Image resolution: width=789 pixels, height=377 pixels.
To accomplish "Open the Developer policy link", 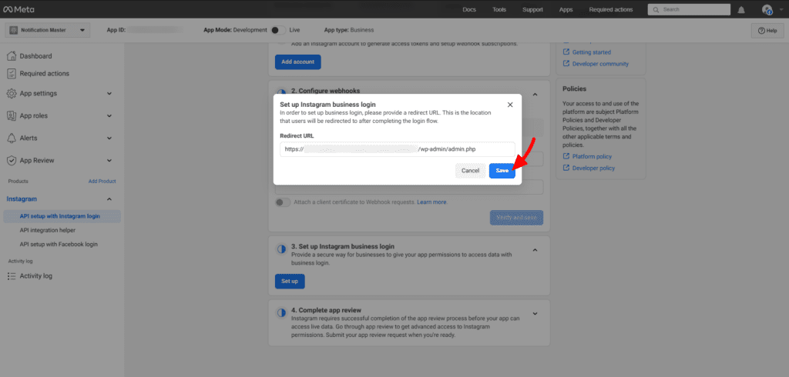I will tap(594, 168).
